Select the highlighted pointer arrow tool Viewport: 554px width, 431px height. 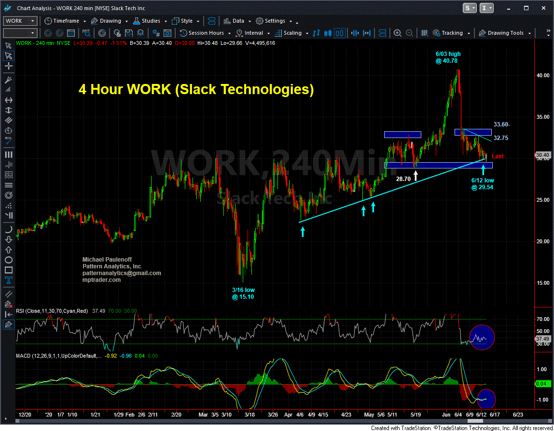[x=9, y=56]
